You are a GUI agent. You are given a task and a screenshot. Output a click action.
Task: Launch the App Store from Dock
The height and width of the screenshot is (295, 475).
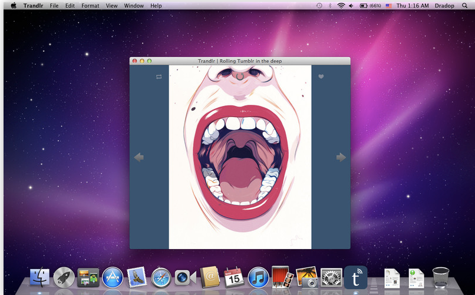pyautogui.click(x=113, y=277)
